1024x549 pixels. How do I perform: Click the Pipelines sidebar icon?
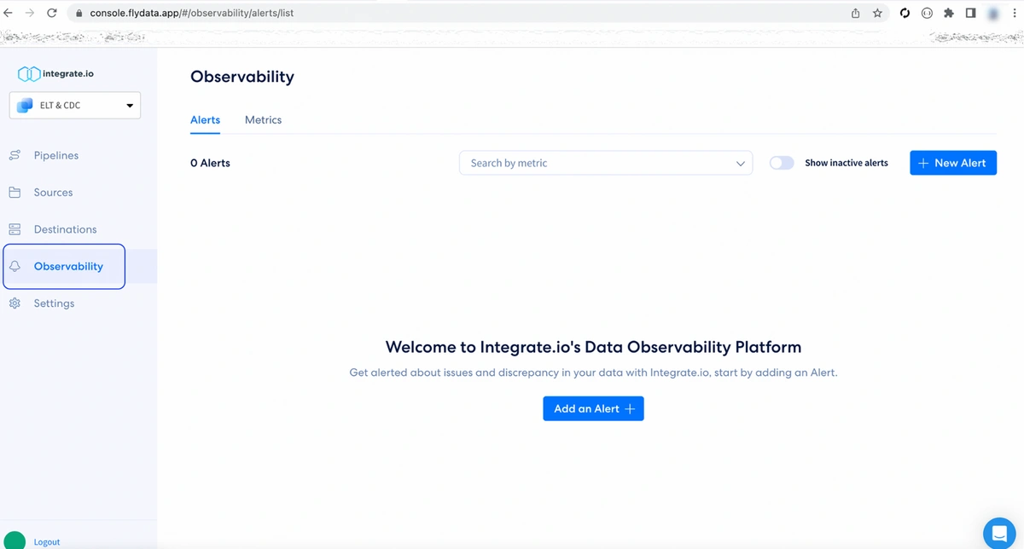point(15,155)
